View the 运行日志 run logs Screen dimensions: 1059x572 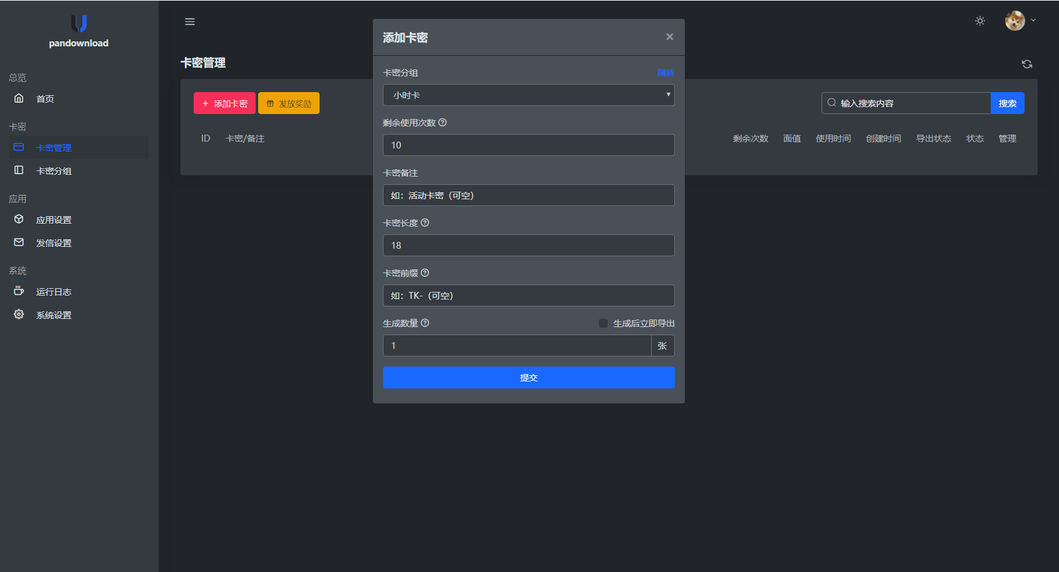pyautogui.click(x=53, y=291)
